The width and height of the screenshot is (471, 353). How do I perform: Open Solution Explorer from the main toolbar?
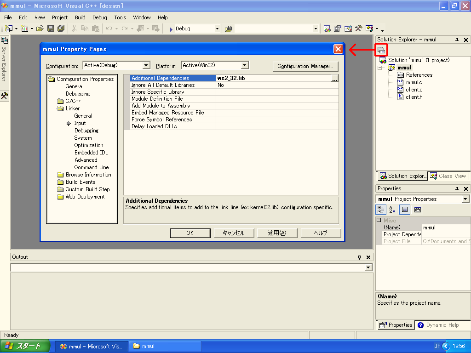[327, 28]
